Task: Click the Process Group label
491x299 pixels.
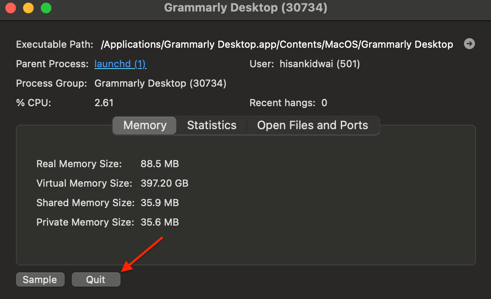Action: [x=51, y=84]
